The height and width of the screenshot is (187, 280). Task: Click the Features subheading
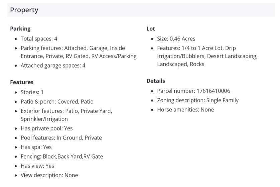click(x=22, y=82)
